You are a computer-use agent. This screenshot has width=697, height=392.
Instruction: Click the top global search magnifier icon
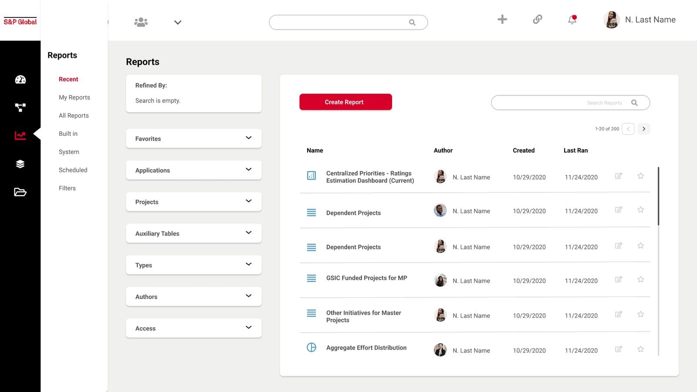(x=412, y=22)
